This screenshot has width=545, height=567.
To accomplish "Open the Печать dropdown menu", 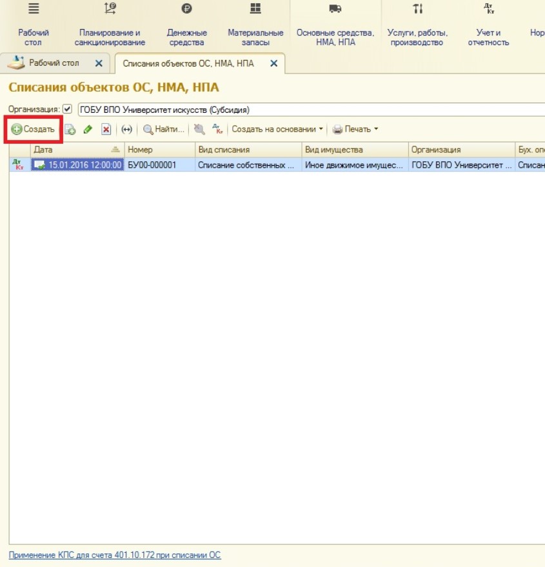I will [355, 129].
